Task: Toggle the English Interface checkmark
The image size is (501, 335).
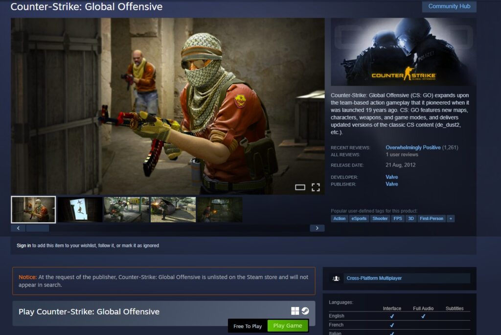Action: tap(391, 316)
